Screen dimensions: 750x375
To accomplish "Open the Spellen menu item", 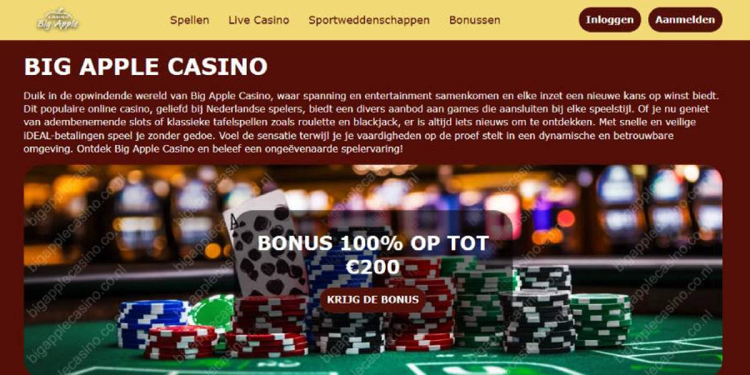I will pyautogui.click(x=189, y=20).
